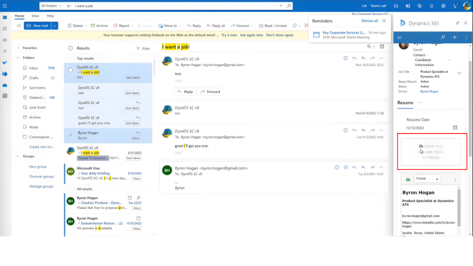Viewport: 473px width, 266px height.
Task: Toggle the checkmark on Byron Hogan Inbox result
Action: tap(70, 135)
